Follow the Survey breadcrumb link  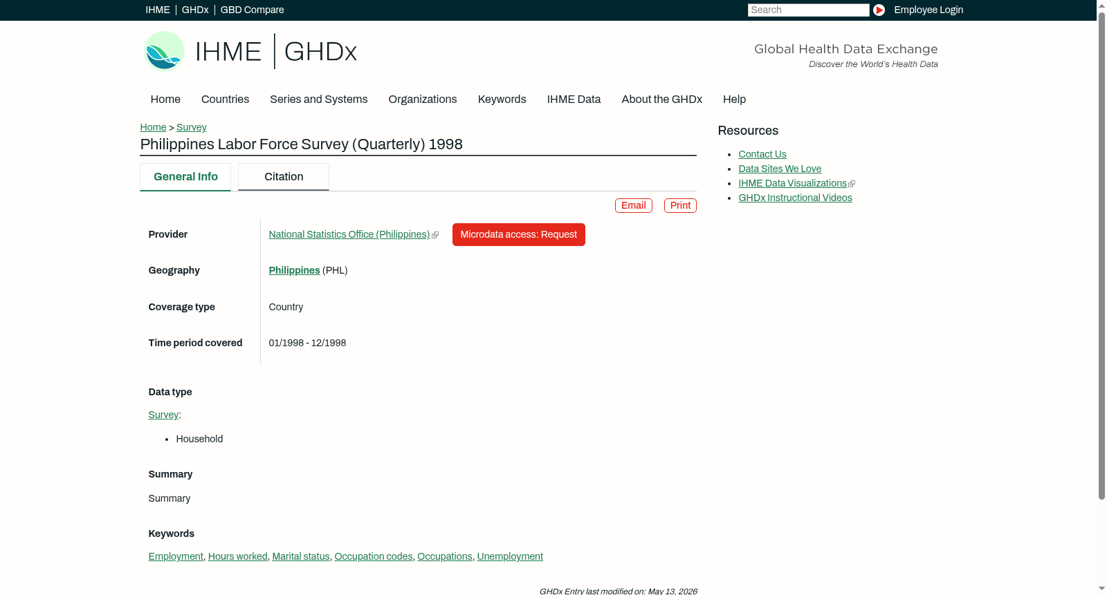pyautogui.click(x=192, y=127)
